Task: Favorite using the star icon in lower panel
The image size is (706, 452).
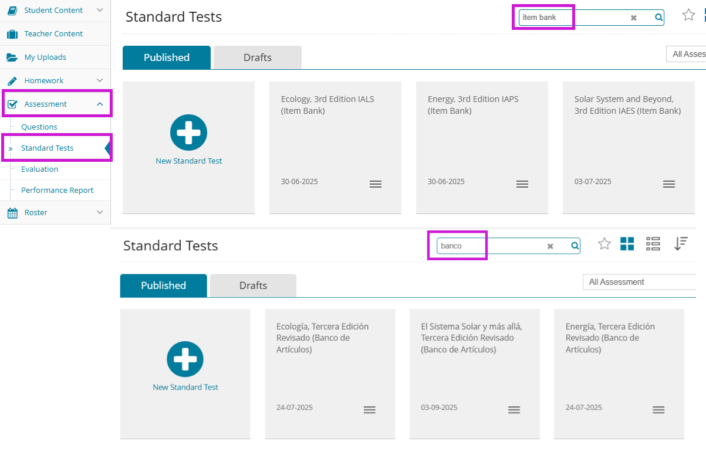Action: point(604,244)
